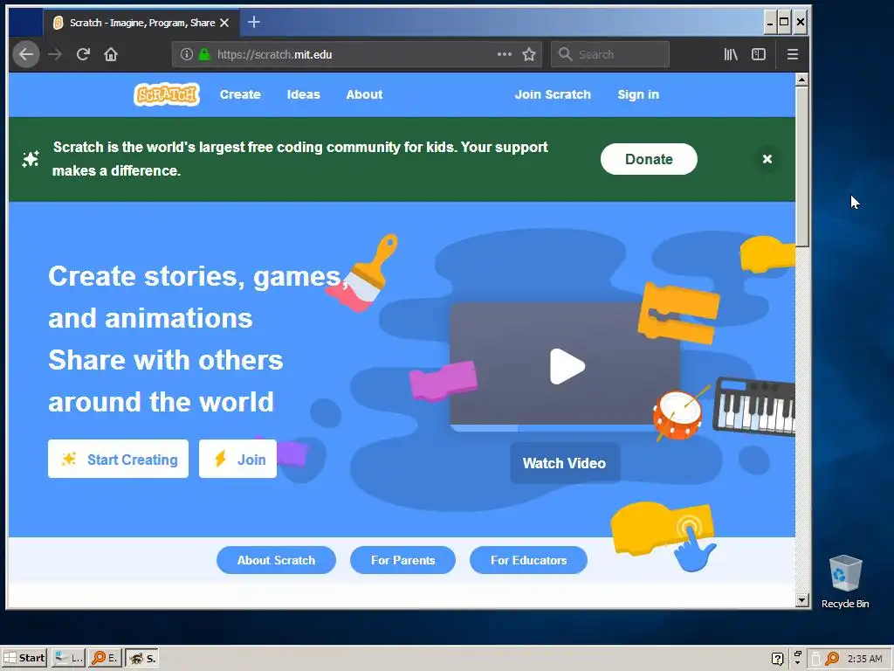
Task: Open the Recycle Bin desktop icon
Action: pyautogui.click(x=845, y=581)
